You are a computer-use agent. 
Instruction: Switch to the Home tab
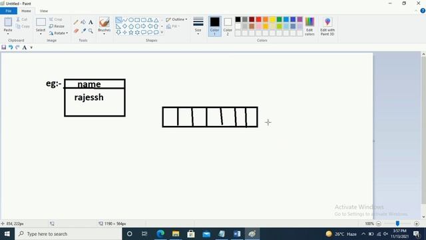click(x=26, y=11)
